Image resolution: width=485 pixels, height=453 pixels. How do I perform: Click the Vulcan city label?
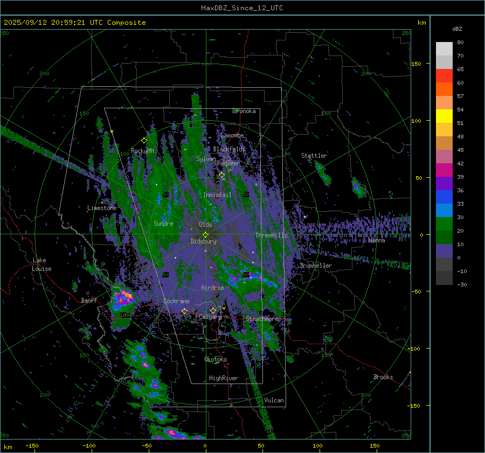[274, 400]
